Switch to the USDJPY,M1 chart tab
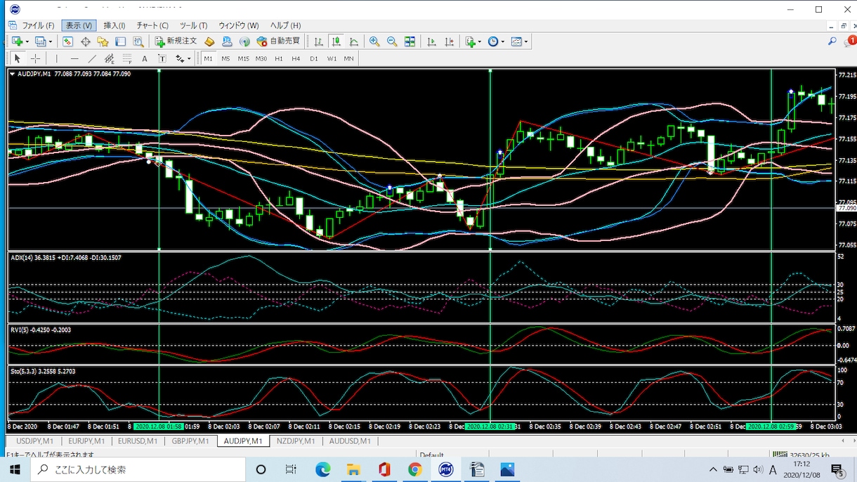 tap(34, 441)
